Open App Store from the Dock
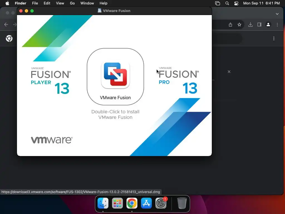Image resolution: width=285 pixels, height=214 pixels. pos(146,203)
